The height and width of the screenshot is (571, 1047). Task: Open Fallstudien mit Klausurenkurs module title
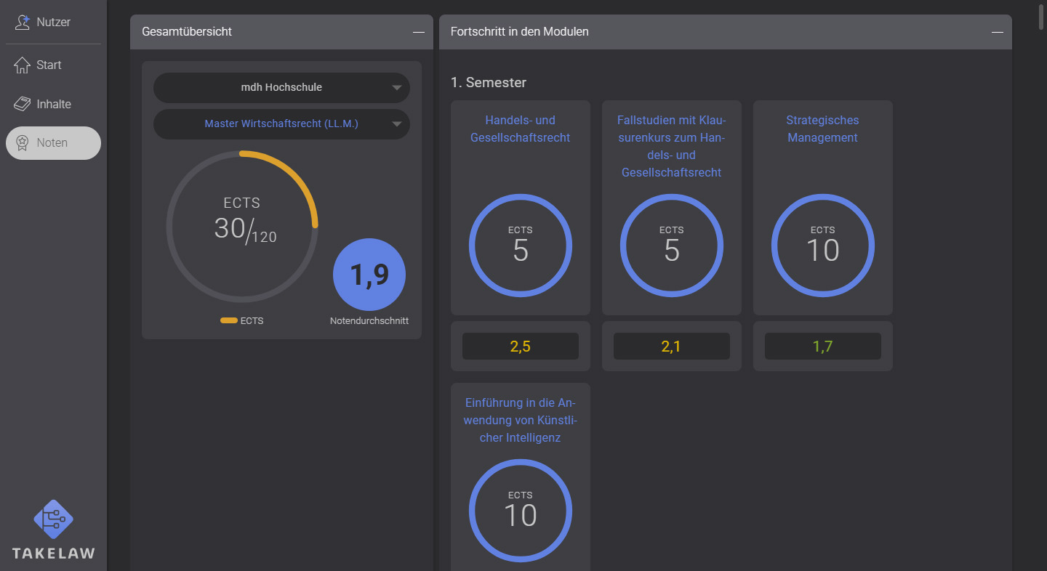coord(671,146)
